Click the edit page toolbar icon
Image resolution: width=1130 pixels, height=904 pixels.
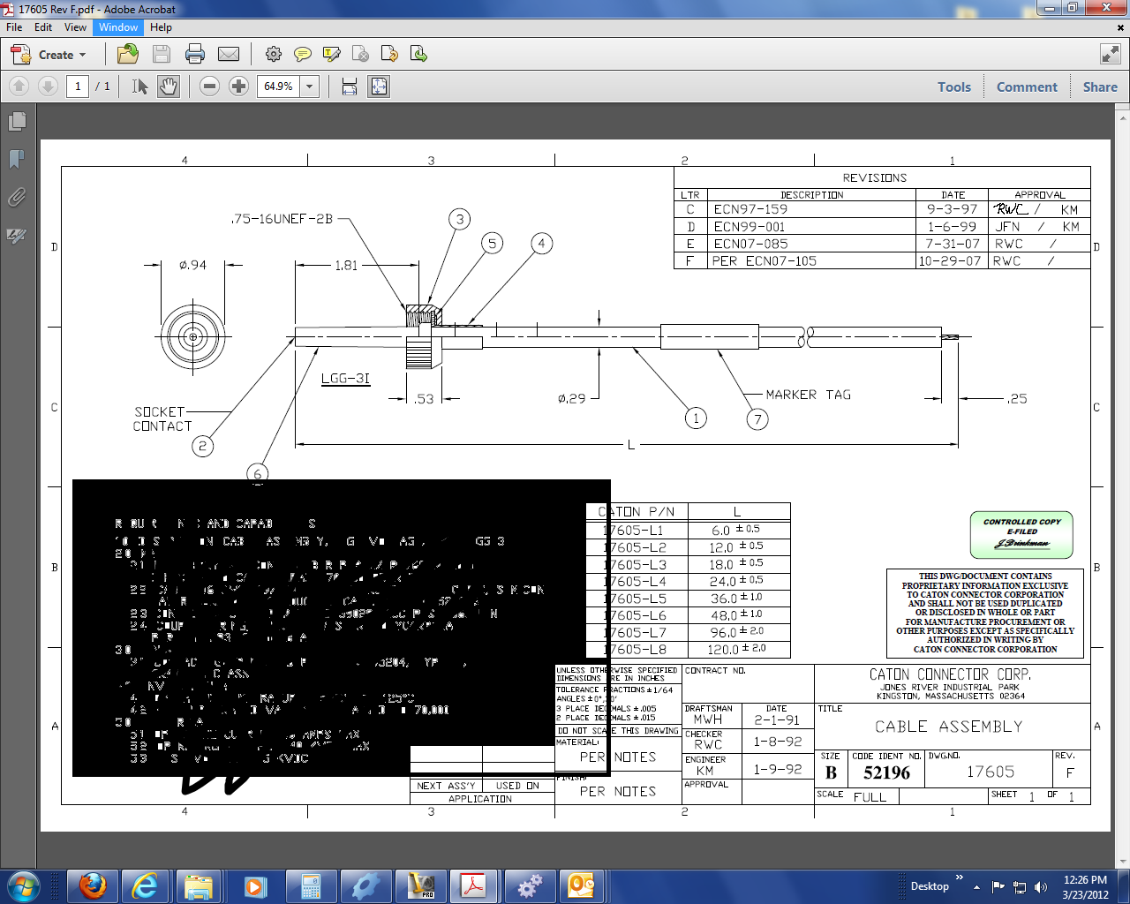coord(389,55)
